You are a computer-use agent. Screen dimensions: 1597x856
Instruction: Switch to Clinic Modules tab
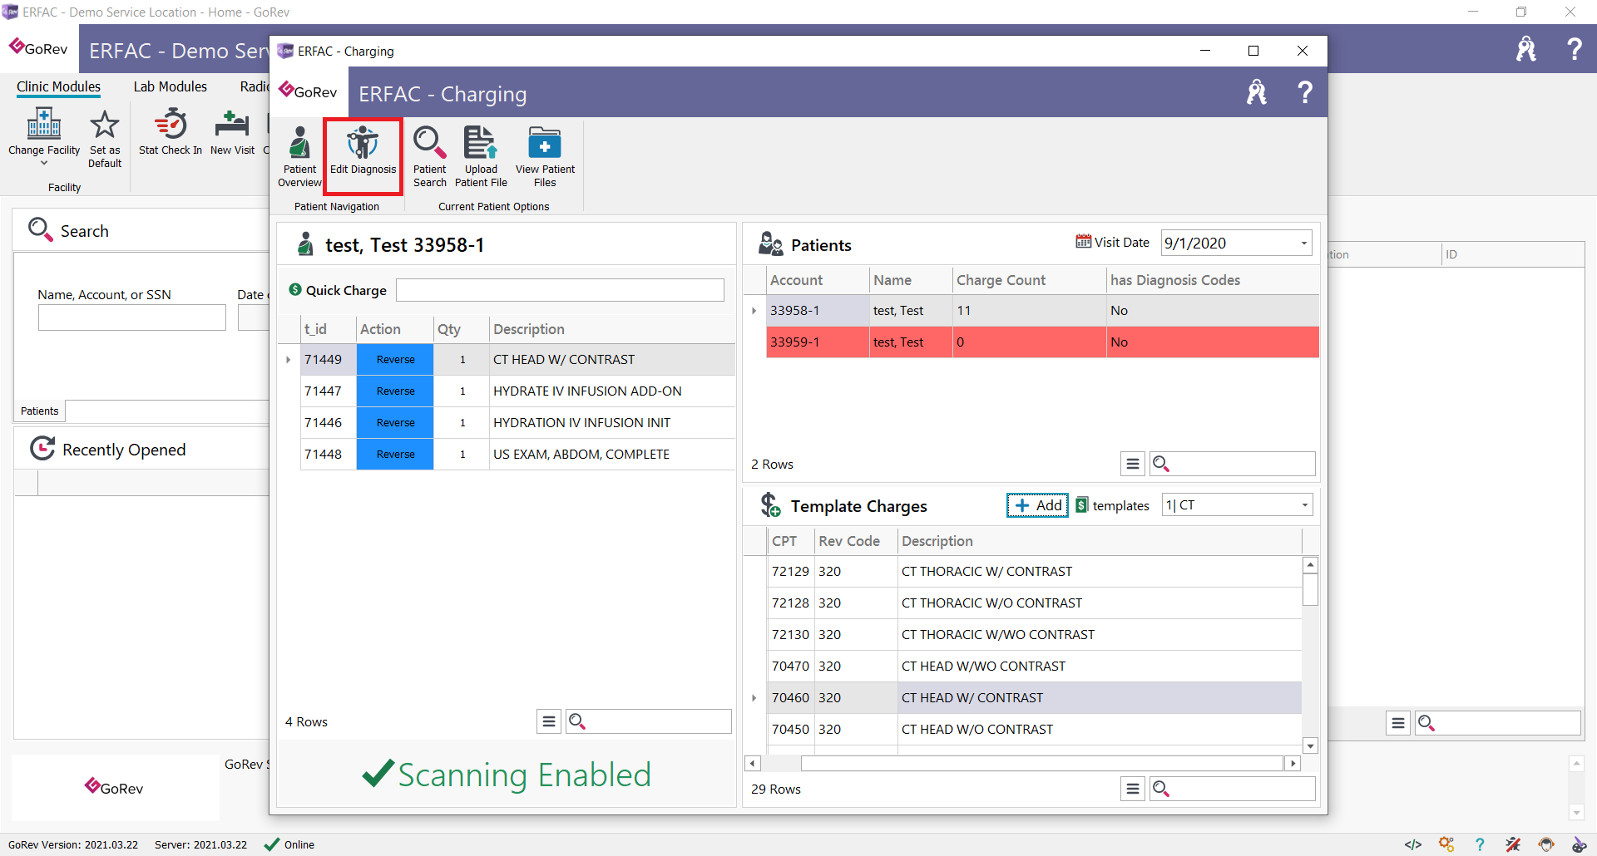(x=58, y=86)
